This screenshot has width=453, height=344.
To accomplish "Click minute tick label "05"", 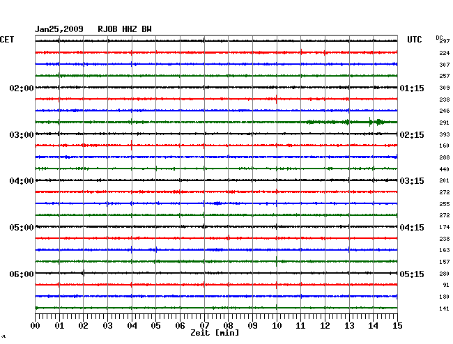I will pos(155,326).
